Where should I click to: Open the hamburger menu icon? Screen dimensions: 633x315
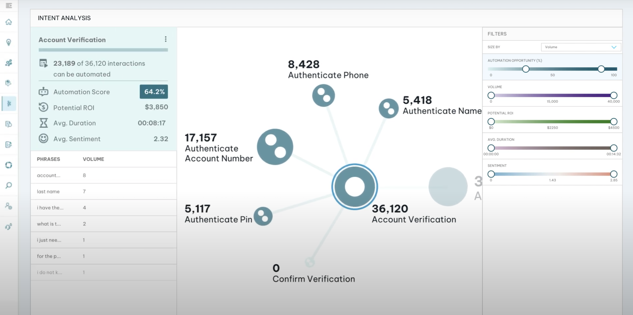9,5
